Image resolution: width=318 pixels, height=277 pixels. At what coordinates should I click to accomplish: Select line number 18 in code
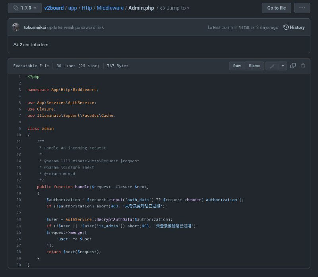[19, 187]
